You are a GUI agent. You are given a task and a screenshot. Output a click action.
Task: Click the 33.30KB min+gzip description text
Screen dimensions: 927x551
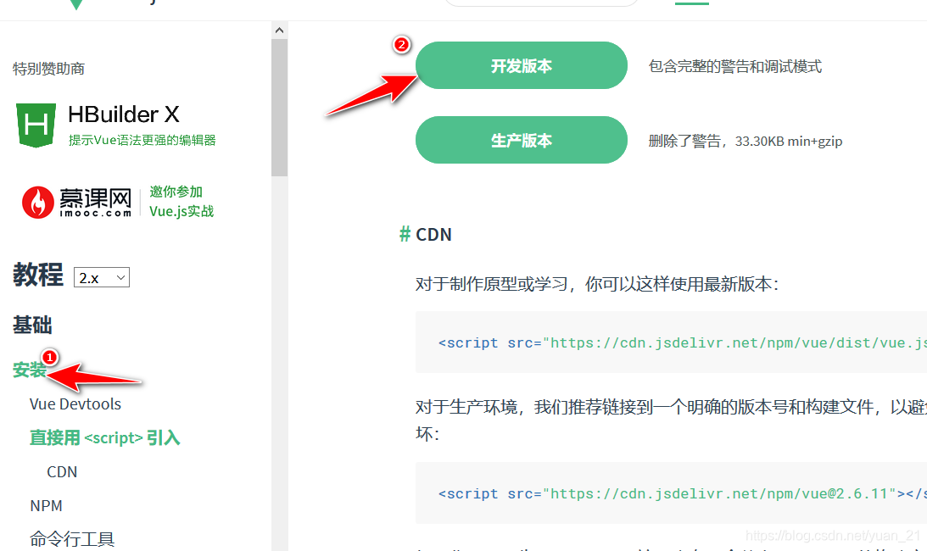pyautogui.click(x=789, y=142)
